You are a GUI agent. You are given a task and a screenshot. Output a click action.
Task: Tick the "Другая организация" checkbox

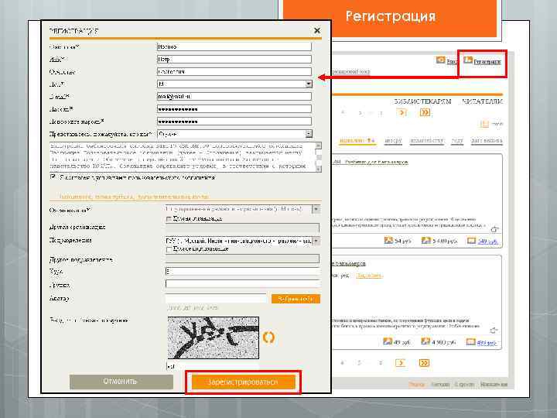click(169, 218)
